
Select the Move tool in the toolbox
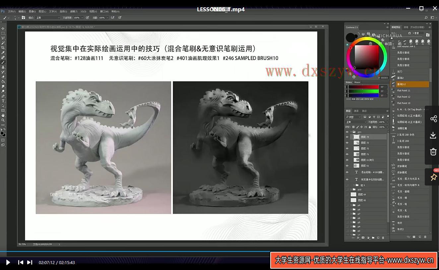[3, 29]
